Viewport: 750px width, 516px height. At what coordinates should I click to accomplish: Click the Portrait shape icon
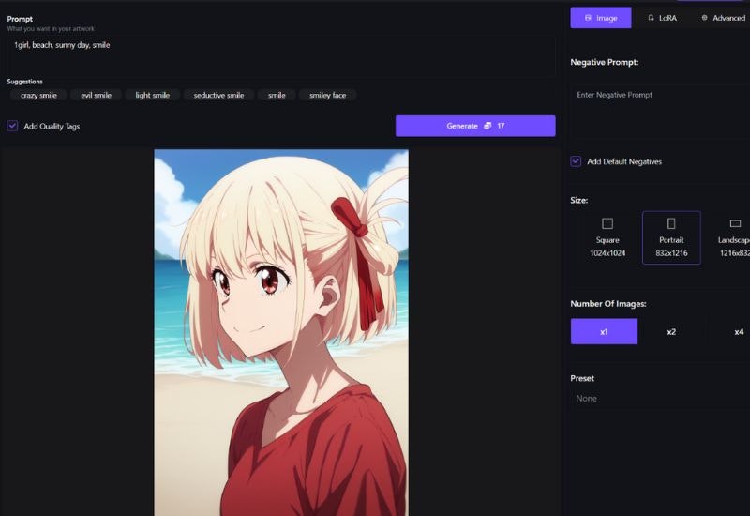(671, 223)
